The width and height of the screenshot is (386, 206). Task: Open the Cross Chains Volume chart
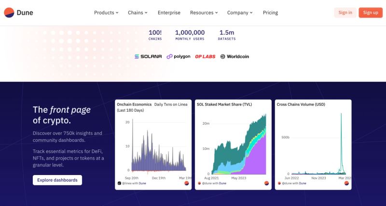pos(313,145)
